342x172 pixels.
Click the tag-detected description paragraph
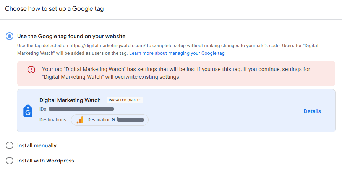point(167,49)
